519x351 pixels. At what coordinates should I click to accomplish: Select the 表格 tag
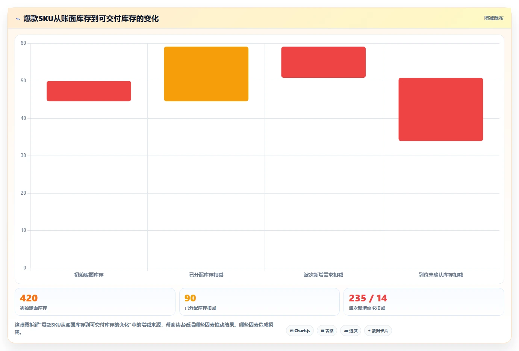[327, 331]
